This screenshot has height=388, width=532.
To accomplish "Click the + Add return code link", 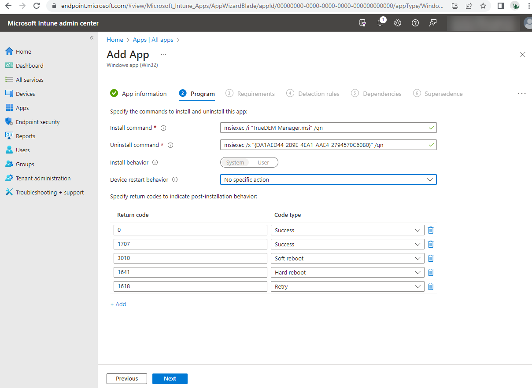I will click(x=118, y=304).
